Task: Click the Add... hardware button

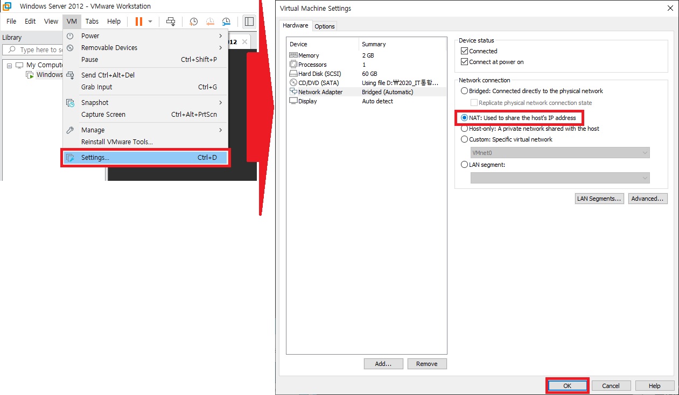Action: pyautogui.click(x=383, y=364)
